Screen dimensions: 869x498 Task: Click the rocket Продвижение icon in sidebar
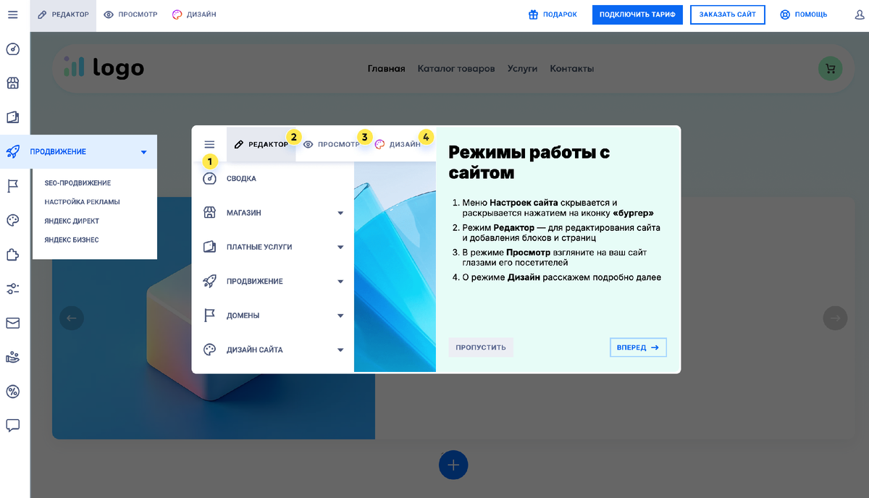tap(13, 151)
